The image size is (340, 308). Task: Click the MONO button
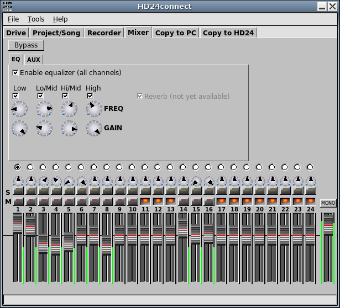[x=328, y=204]
